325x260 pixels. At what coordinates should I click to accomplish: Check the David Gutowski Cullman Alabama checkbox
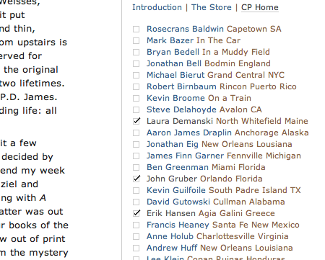click(136, 202)
